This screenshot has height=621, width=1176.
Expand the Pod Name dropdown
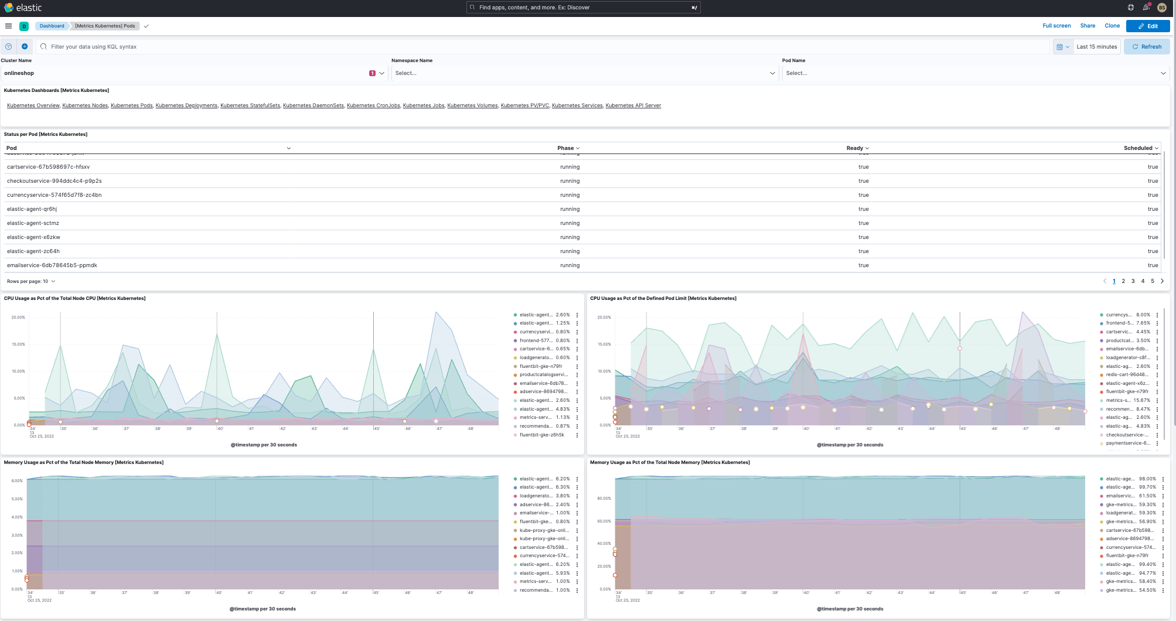click(x=974, y=73)
